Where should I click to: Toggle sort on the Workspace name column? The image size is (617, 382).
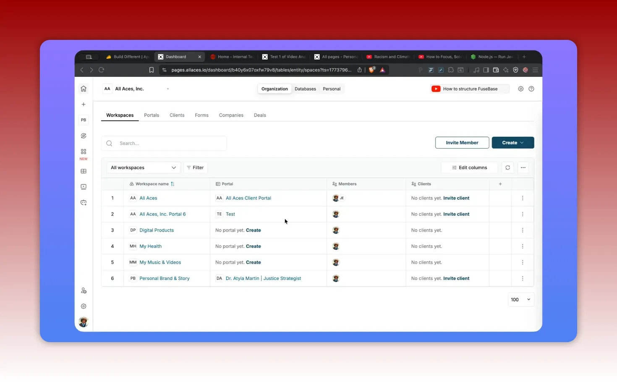pyautogui.click(x=172, y=184)
